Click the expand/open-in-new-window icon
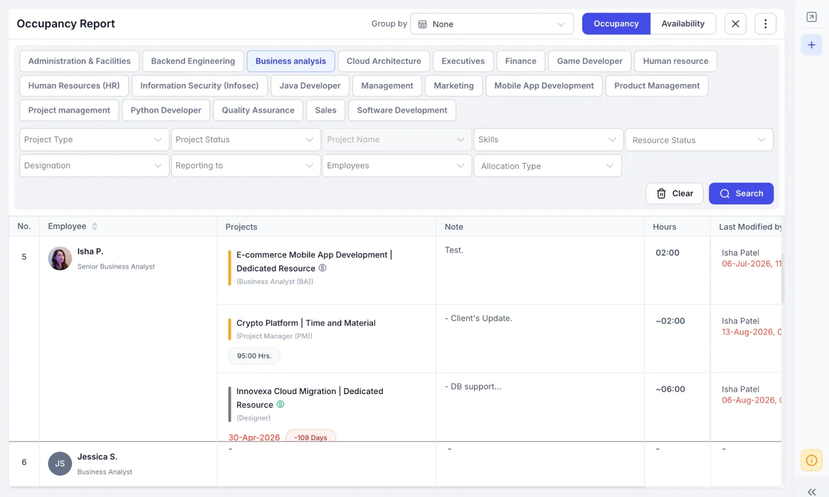829x497 pixels. [812, 17]
